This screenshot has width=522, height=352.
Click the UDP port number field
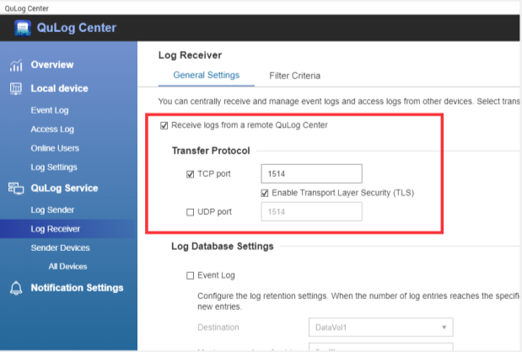click(312, 211)
